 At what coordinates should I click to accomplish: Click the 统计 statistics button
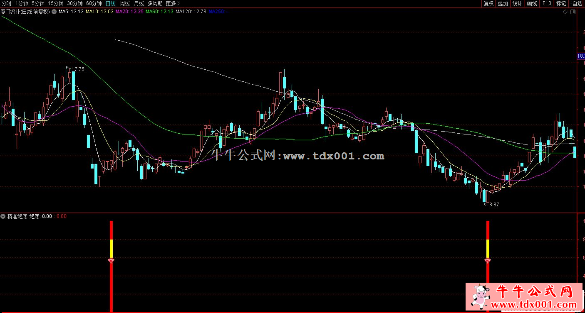[517, 3]
